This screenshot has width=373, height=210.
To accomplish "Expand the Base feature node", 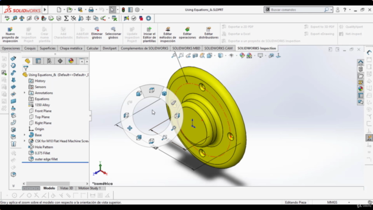I will point(24,135).
